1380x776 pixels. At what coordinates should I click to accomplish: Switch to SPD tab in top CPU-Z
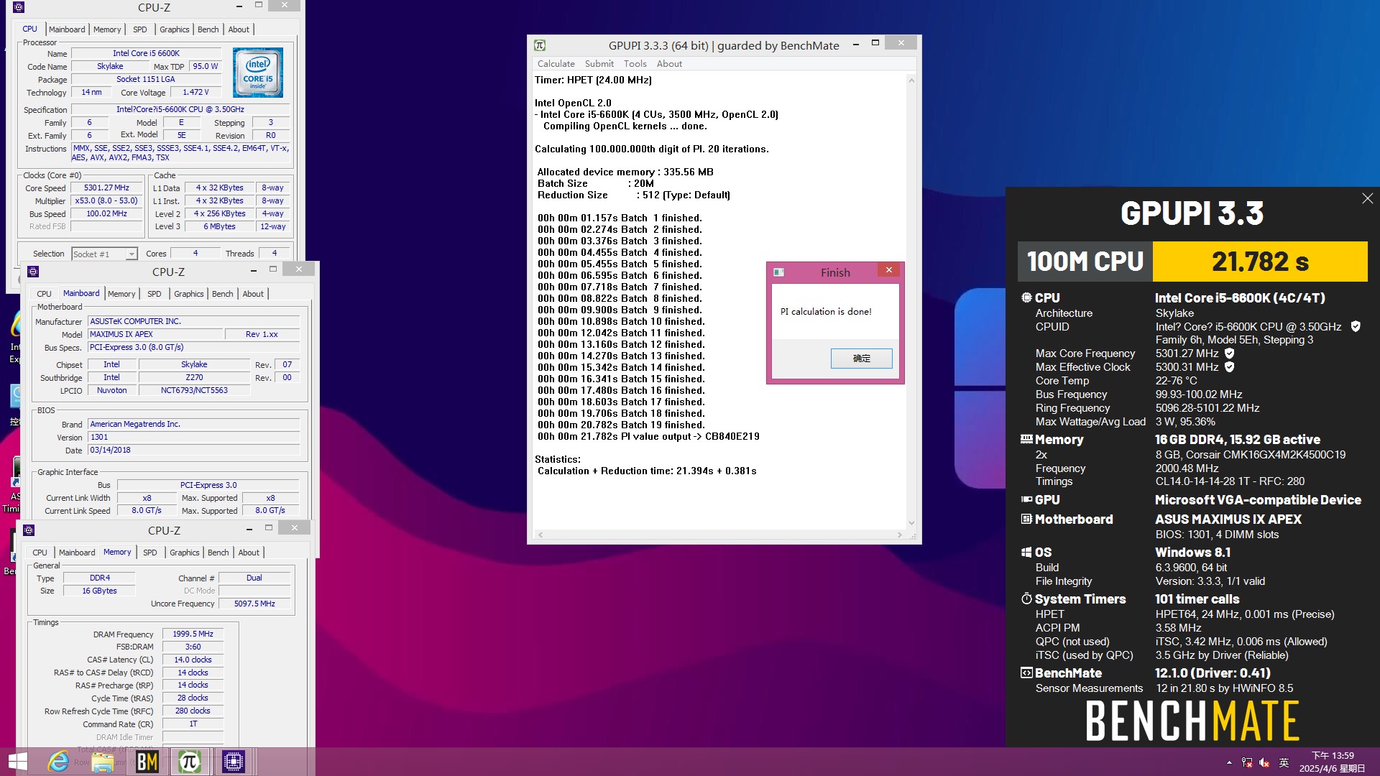point(140,29)
